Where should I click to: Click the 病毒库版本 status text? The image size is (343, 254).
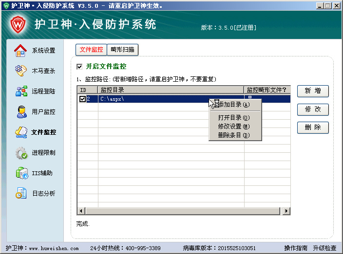219,248
